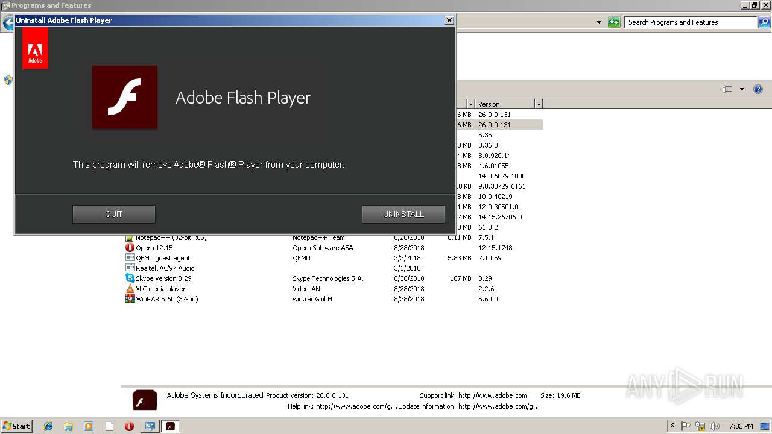Click the Opera Software ASA publisher cell
772x434 pixels.
tap(323, 248)
